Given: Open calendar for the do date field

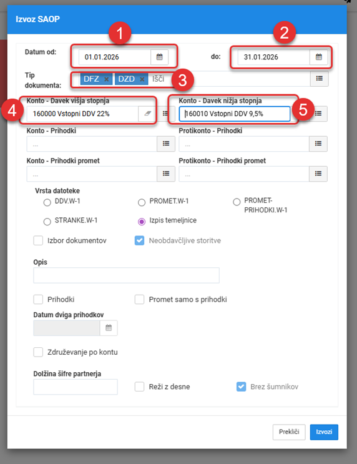Looking at the screenshot, I should tap(318, 57).
